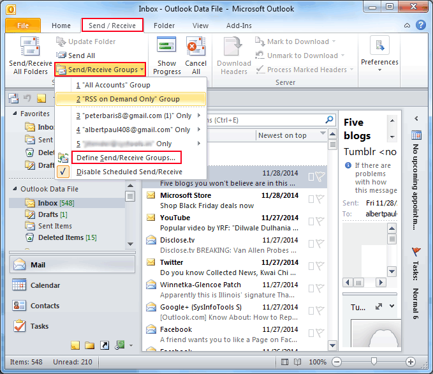Click Send/Receive All Folders icon

coord(30,47)
